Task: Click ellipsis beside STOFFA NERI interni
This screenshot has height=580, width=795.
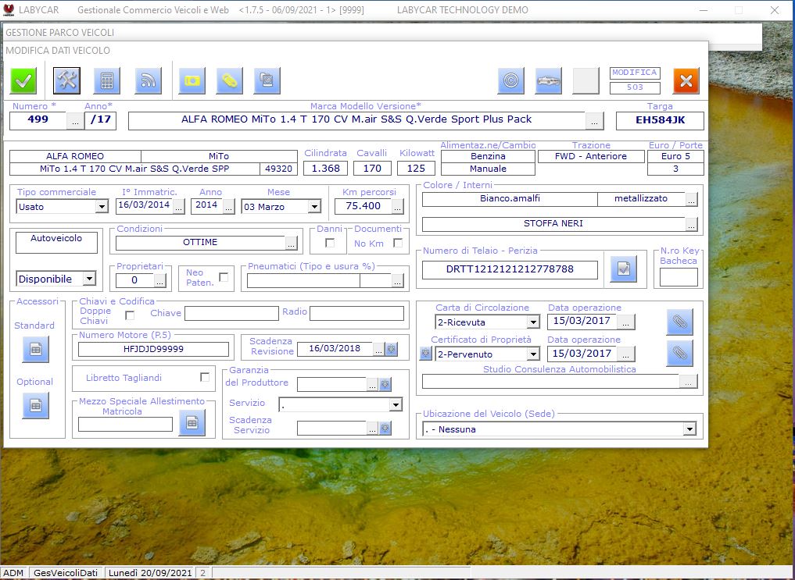Action: click(x=692, y=224)
